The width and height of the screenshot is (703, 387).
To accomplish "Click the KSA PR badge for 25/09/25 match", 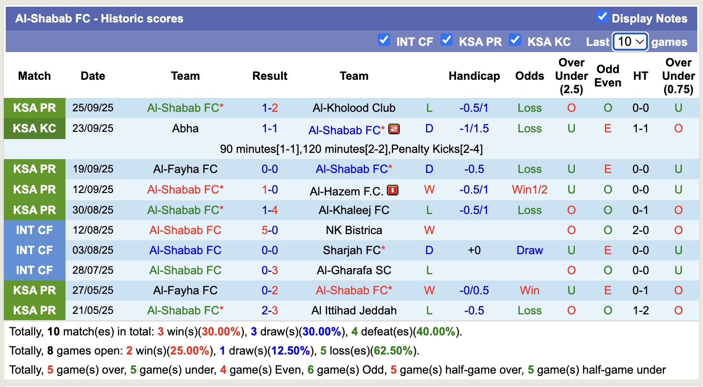I will (35, 108).
